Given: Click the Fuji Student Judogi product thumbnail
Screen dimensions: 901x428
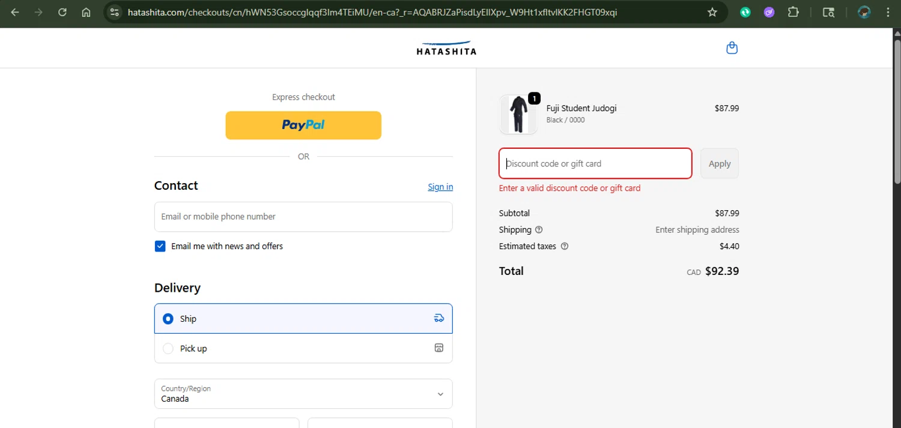Looking at the screenshot, I should [518, 114].
